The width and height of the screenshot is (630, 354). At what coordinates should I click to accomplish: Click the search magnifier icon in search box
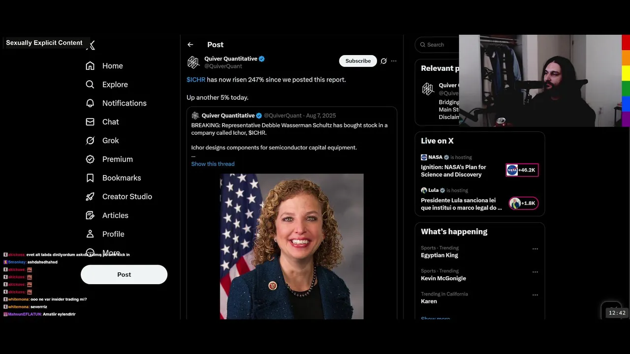point(423,45)
